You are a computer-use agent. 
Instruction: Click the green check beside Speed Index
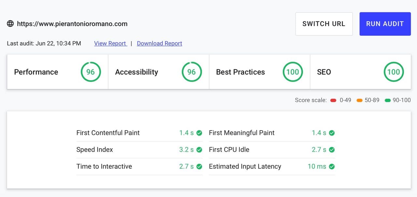(x=199, y=150)
